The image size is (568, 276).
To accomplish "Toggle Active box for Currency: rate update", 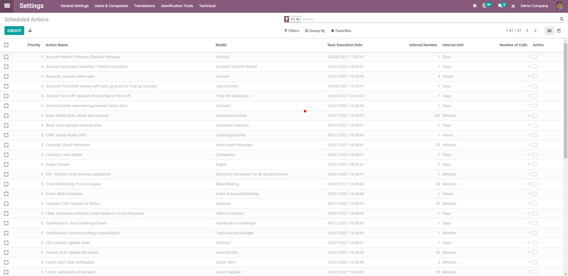I will [x=535, y=155].
